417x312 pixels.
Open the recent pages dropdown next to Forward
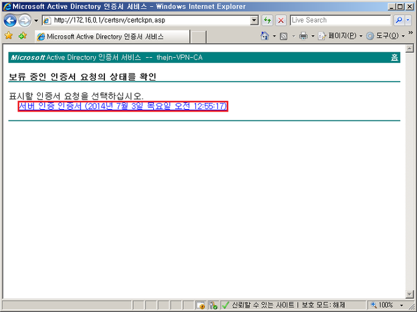(36, 21)
